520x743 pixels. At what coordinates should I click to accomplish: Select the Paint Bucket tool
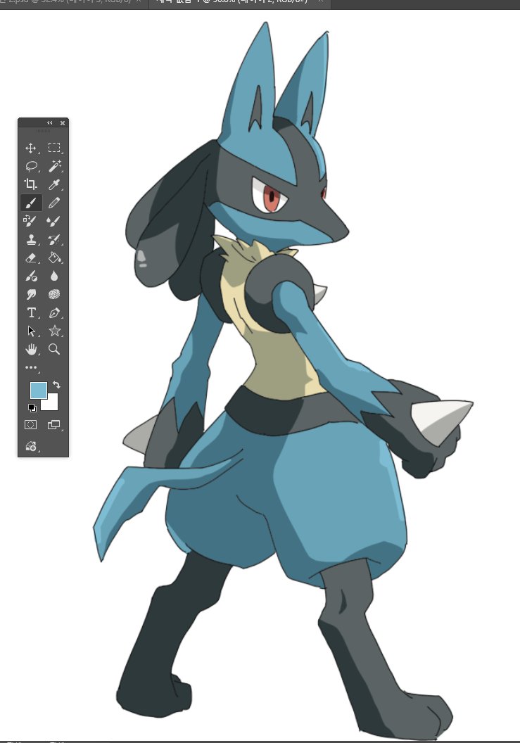point(54,258)
